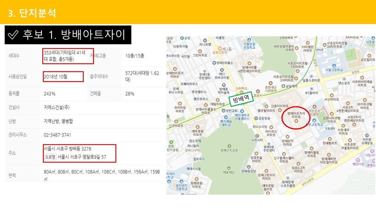Screen dimensions: 376x211
Task: Select the 방배1동 주민센터 marker
Action: (205, 71)
